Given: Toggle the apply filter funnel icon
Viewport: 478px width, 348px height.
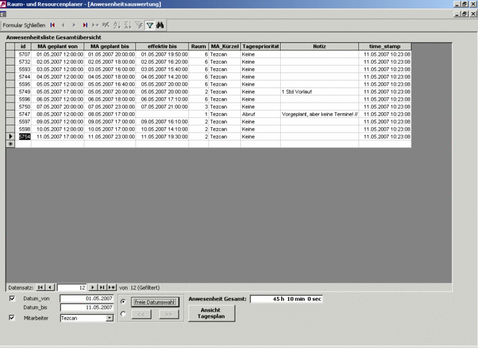Looking at the screenshot, I should pos(149,25).
